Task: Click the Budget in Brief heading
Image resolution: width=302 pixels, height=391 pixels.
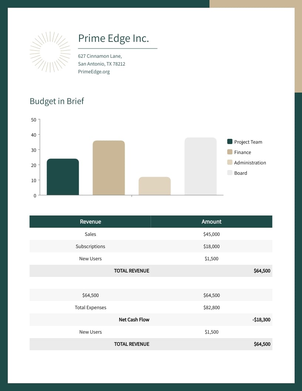Action: pyautogui.click(x=57, y=101)
